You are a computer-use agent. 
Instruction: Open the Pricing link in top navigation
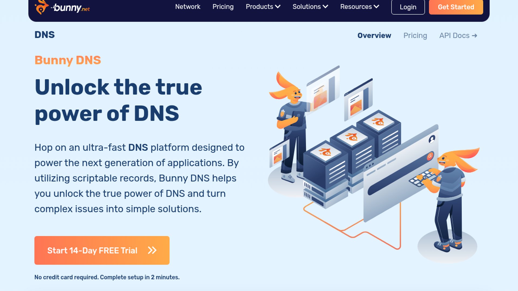(x=223, y=7)
